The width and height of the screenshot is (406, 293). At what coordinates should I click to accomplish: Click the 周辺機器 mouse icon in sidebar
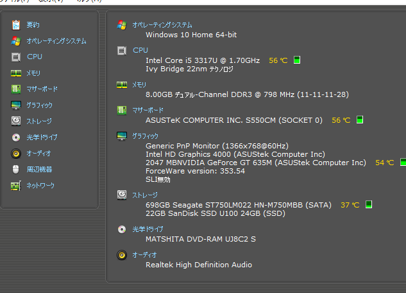(16, 170)
